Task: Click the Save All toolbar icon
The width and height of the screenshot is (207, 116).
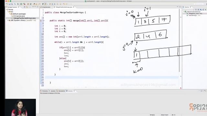Action: click(12, 4)
